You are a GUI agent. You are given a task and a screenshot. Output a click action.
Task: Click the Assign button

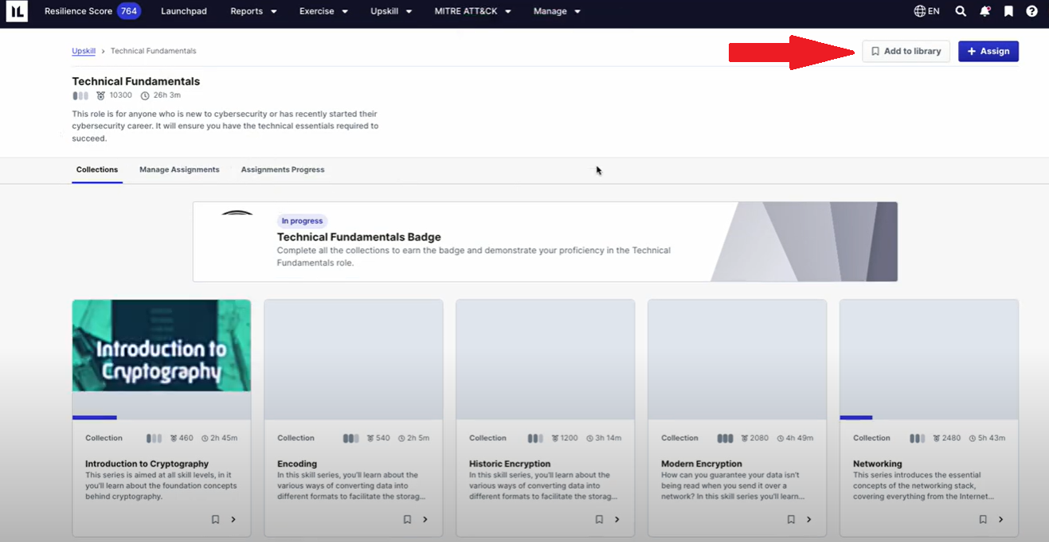(988, 51)
